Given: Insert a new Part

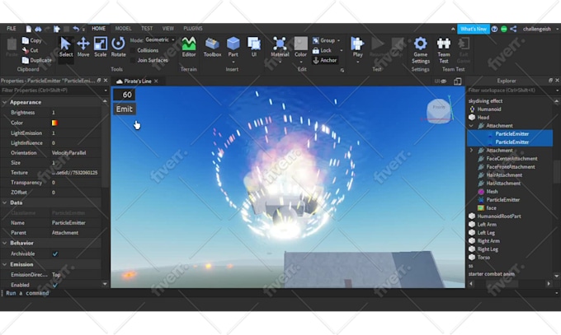Looking at the screenshot, I should pyautogui.click(x=233, y=47).
